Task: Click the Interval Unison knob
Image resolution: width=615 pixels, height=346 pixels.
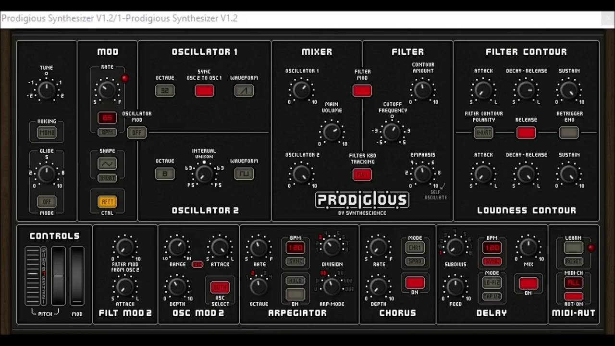Action: (204, 174)
